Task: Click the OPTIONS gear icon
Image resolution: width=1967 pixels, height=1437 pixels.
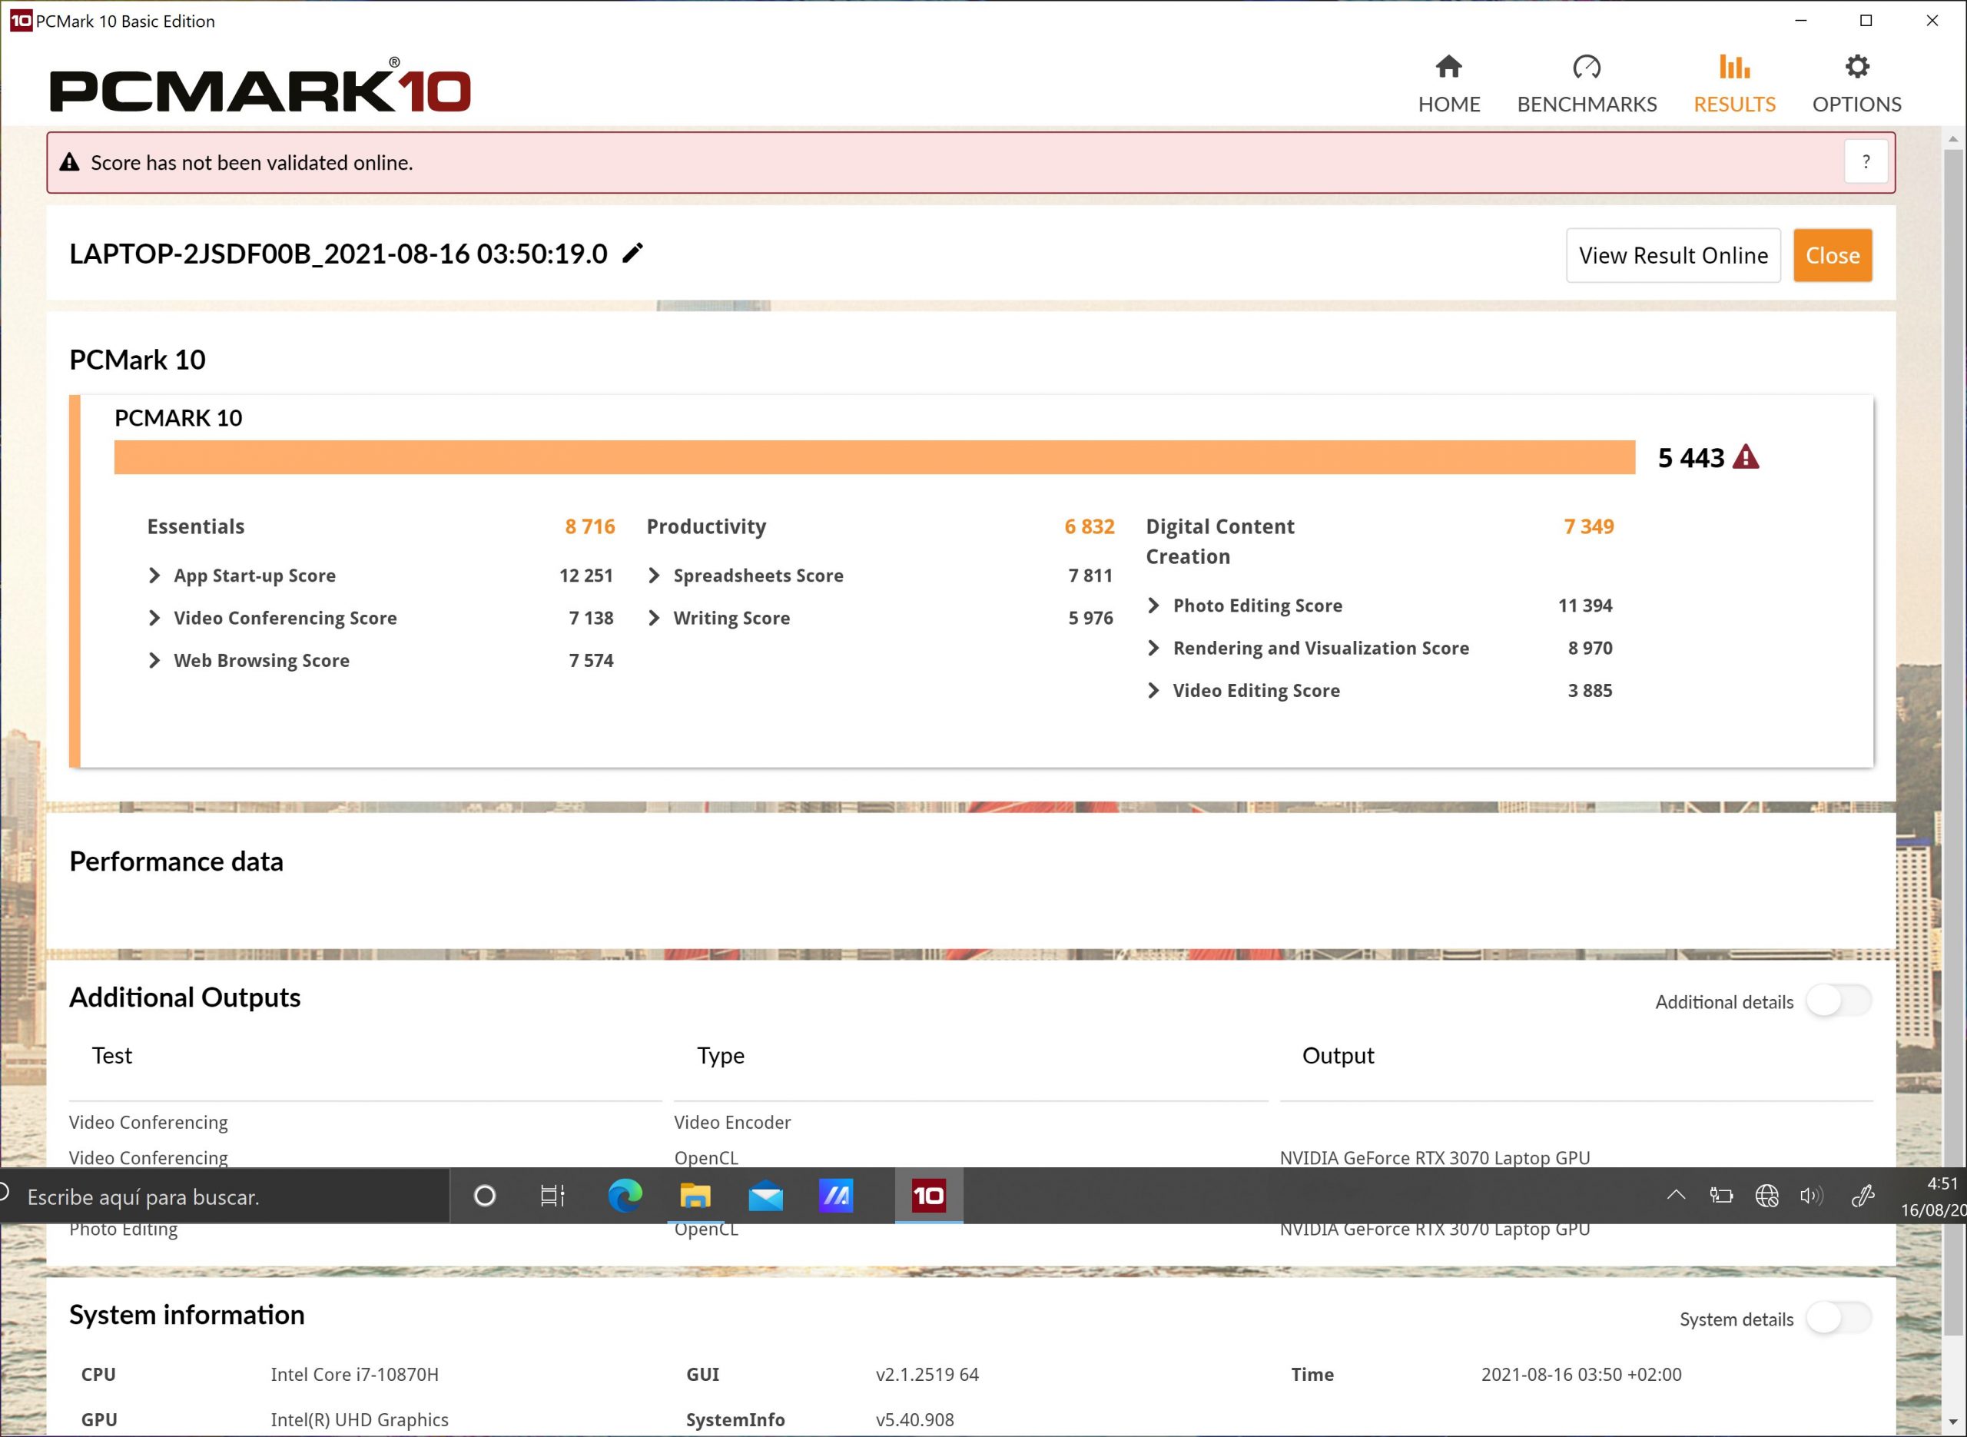Action: click(1856, 66)
